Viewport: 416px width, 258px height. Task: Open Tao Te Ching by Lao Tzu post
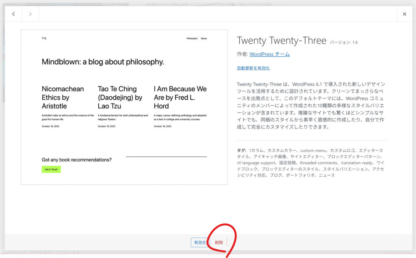tap(120, 98)
